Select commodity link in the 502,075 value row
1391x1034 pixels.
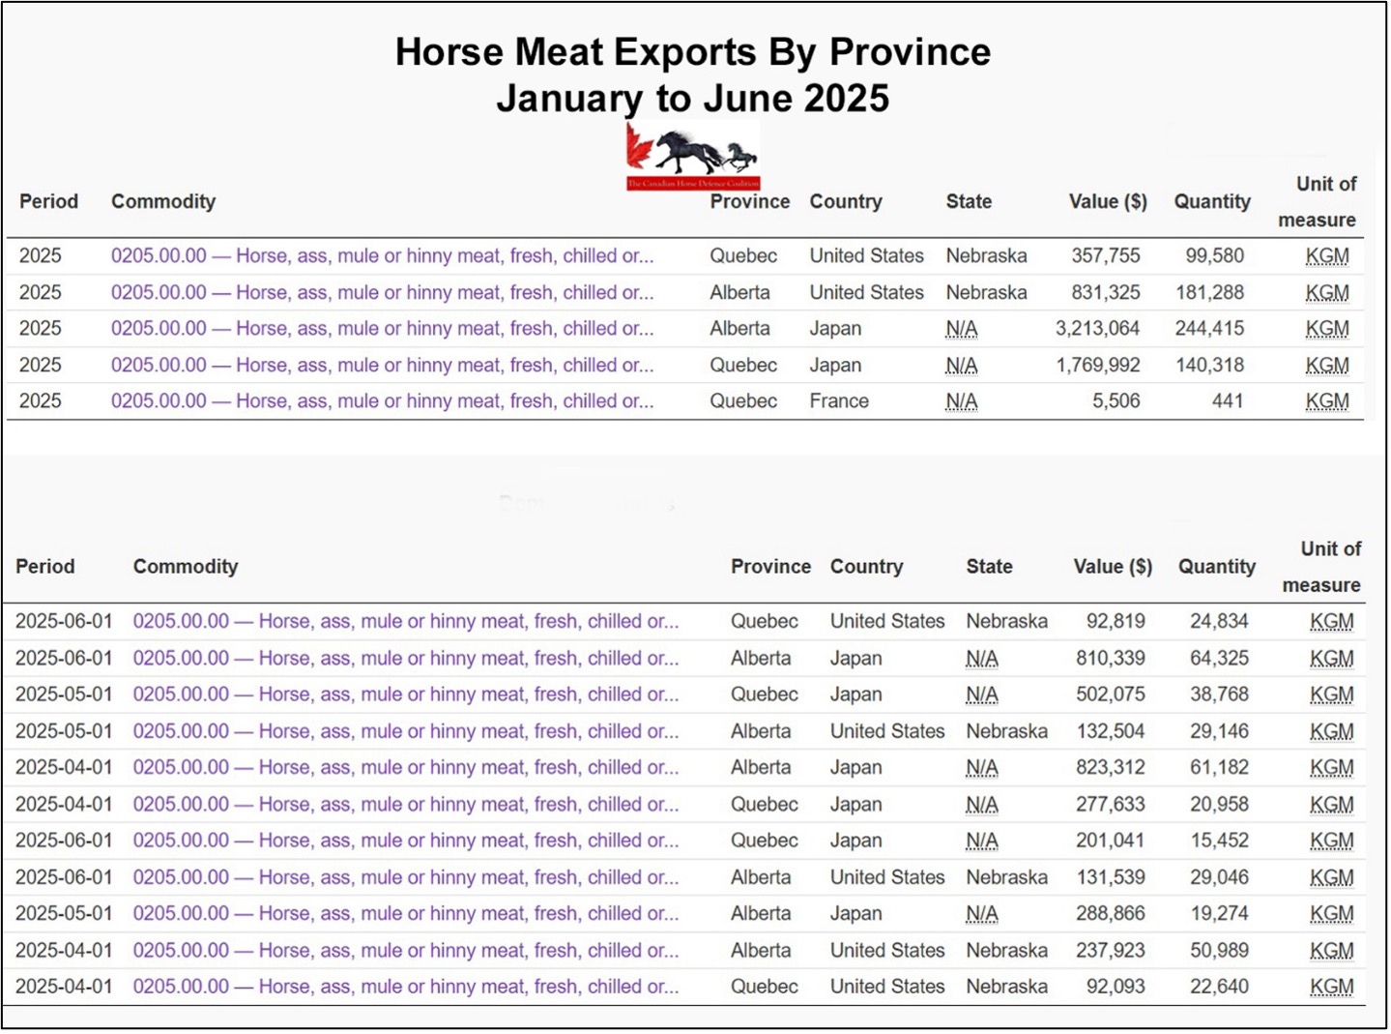pos(405,694)
